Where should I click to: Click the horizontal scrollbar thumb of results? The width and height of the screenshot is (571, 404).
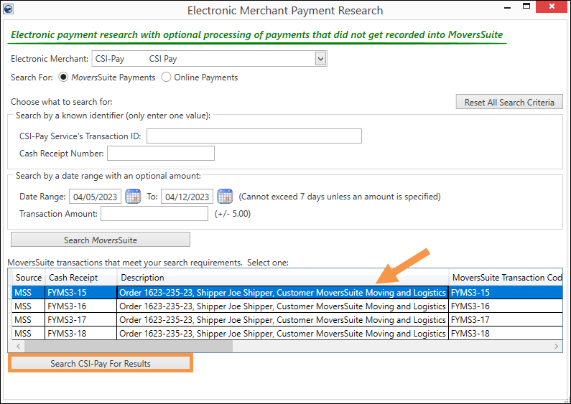129,346
